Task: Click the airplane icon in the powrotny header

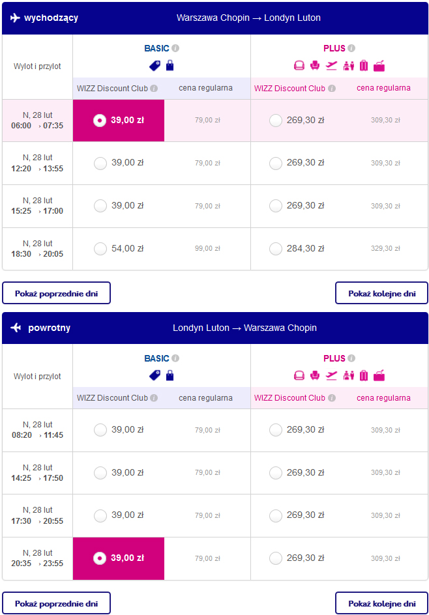Action: tap(16, 328)
